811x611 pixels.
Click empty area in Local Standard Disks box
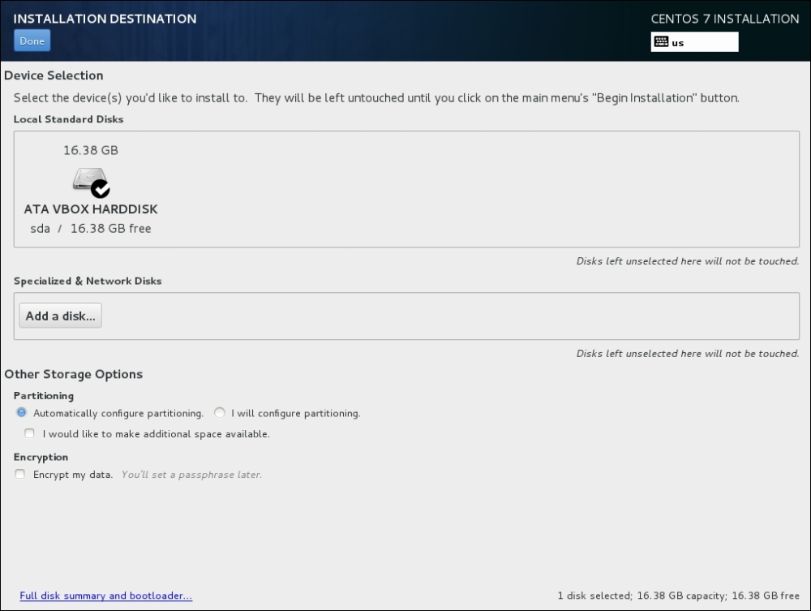pyautogui.click(x=466, y=189)
